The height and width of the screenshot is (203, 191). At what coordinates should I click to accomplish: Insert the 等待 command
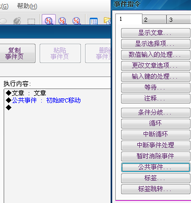tap(156, 87)
